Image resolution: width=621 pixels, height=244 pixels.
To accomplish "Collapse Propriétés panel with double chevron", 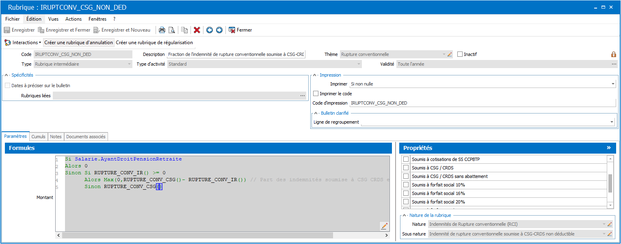I will (x=609, y=148).
